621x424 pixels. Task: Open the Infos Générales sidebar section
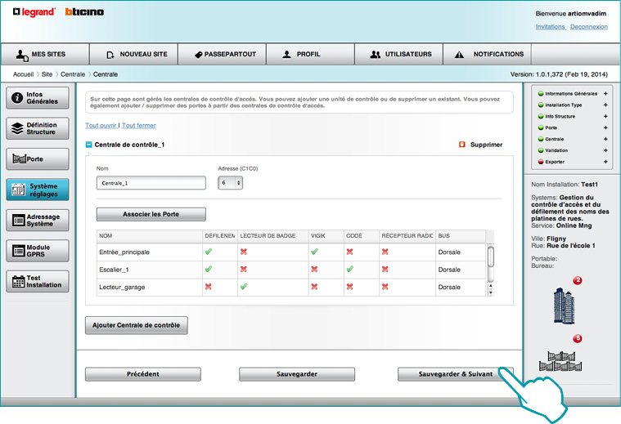(38, 98)
